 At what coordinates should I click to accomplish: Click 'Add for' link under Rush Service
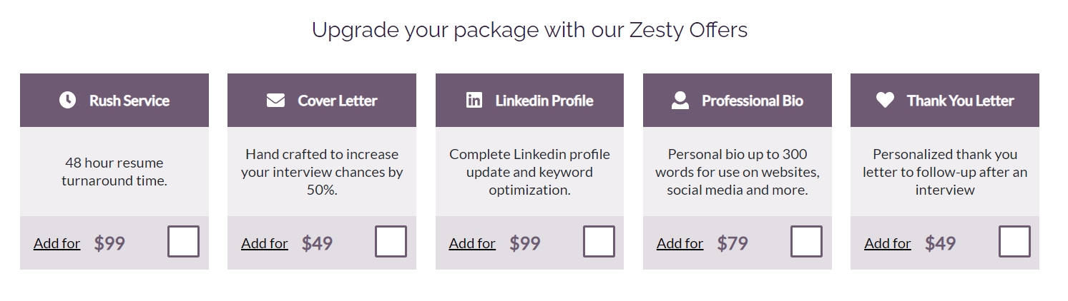tap(57, 243)
